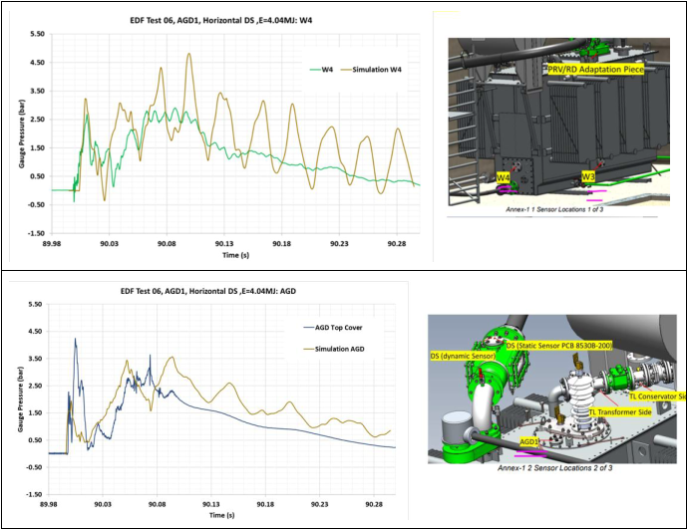Click the AGD Top Cover legend entry
The height and width of the screenshot is (529, 687).
(333, 328)
